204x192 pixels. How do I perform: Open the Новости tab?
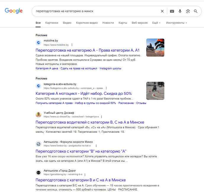108,23
